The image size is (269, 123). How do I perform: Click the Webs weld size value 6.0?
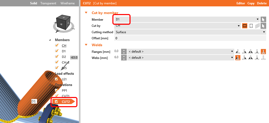tap(116, 57)
